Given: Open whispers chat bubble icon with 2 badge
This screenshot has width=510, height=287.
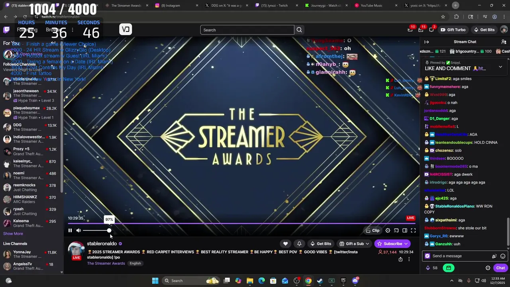Looking at the screenshot, I should point(432,30).
